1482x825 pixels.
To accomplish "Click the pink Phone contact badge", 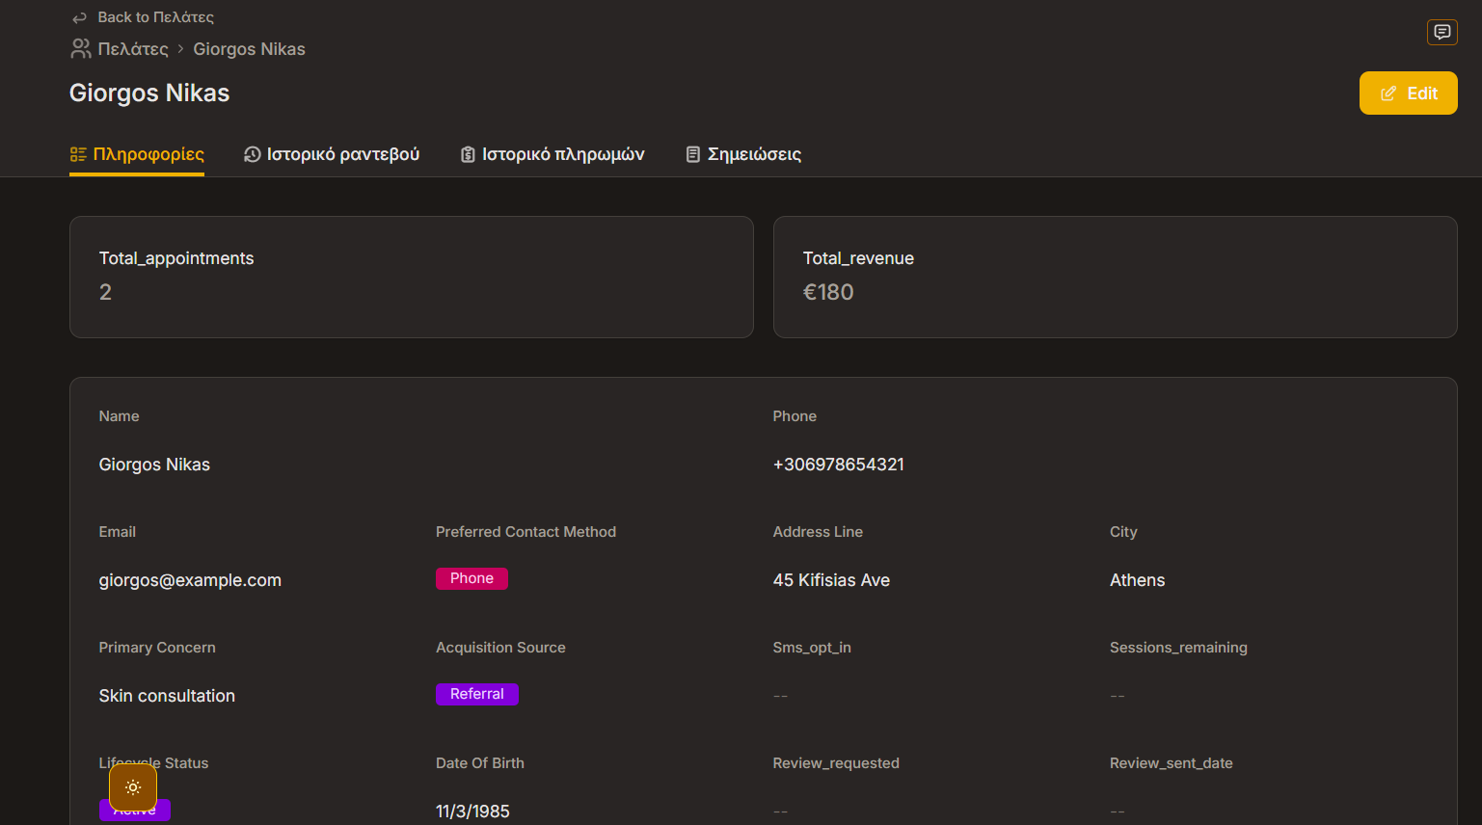I will pyautogui.click(x=472, y=578).
